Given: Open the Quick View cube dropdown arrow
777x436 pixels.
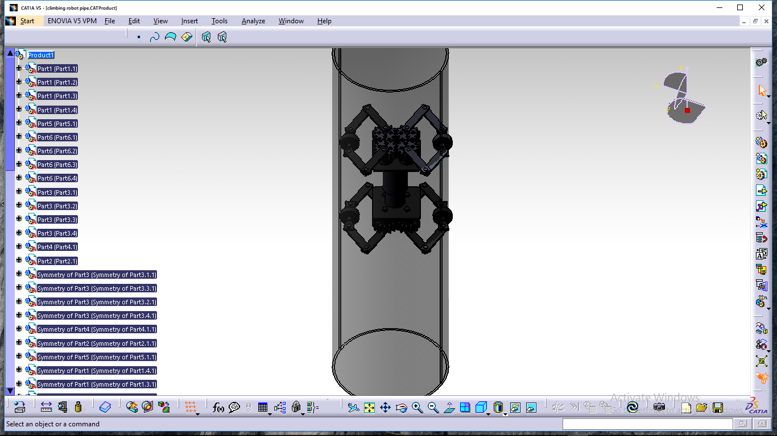Looking at the screenshot, I should click(489, 414).
